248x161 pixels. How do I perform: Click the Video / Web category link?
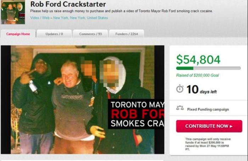[x=40, y=18]
